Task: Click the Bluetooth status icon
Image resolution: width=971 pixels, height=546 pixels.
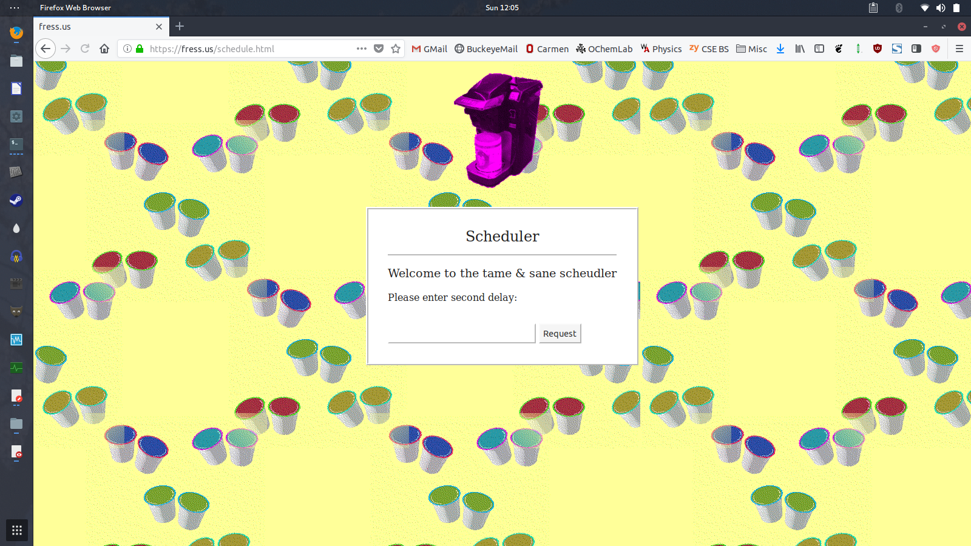Action: 899,8
